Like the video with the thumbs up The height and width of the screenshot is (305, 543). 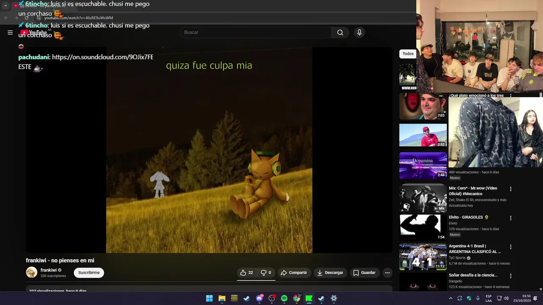(x=246, y=273)
